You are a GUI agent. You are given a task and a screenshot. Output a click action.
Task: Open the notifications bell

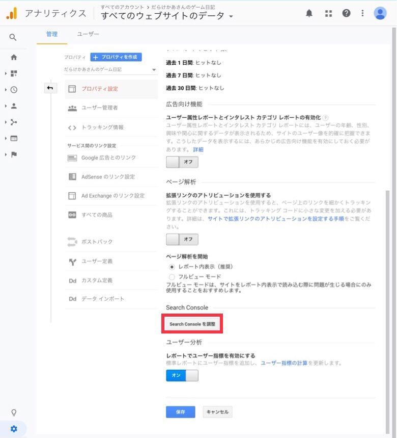(x=309, y=13)
